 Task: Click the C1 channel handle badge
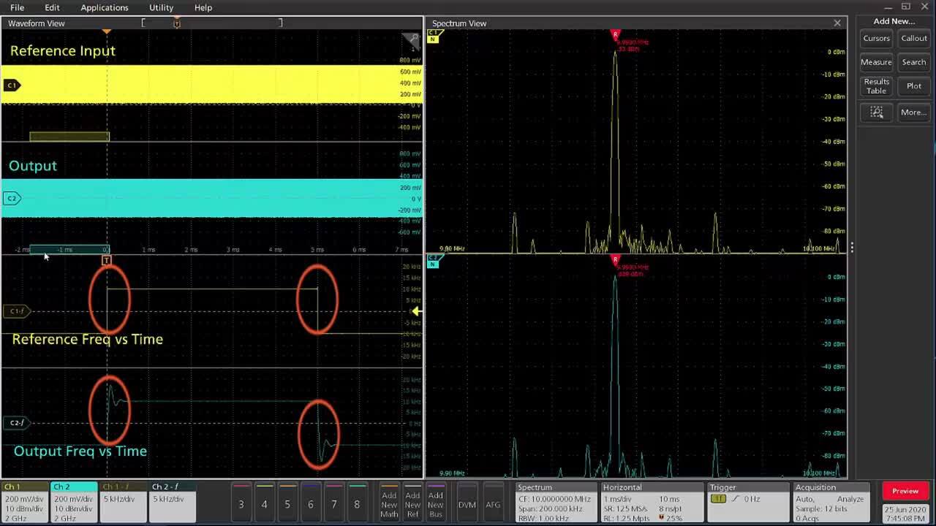pos(12,85)
